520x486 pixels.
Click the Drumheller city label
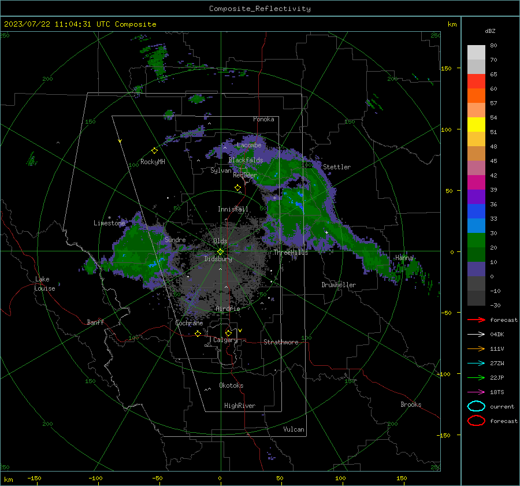pos(339,285)
